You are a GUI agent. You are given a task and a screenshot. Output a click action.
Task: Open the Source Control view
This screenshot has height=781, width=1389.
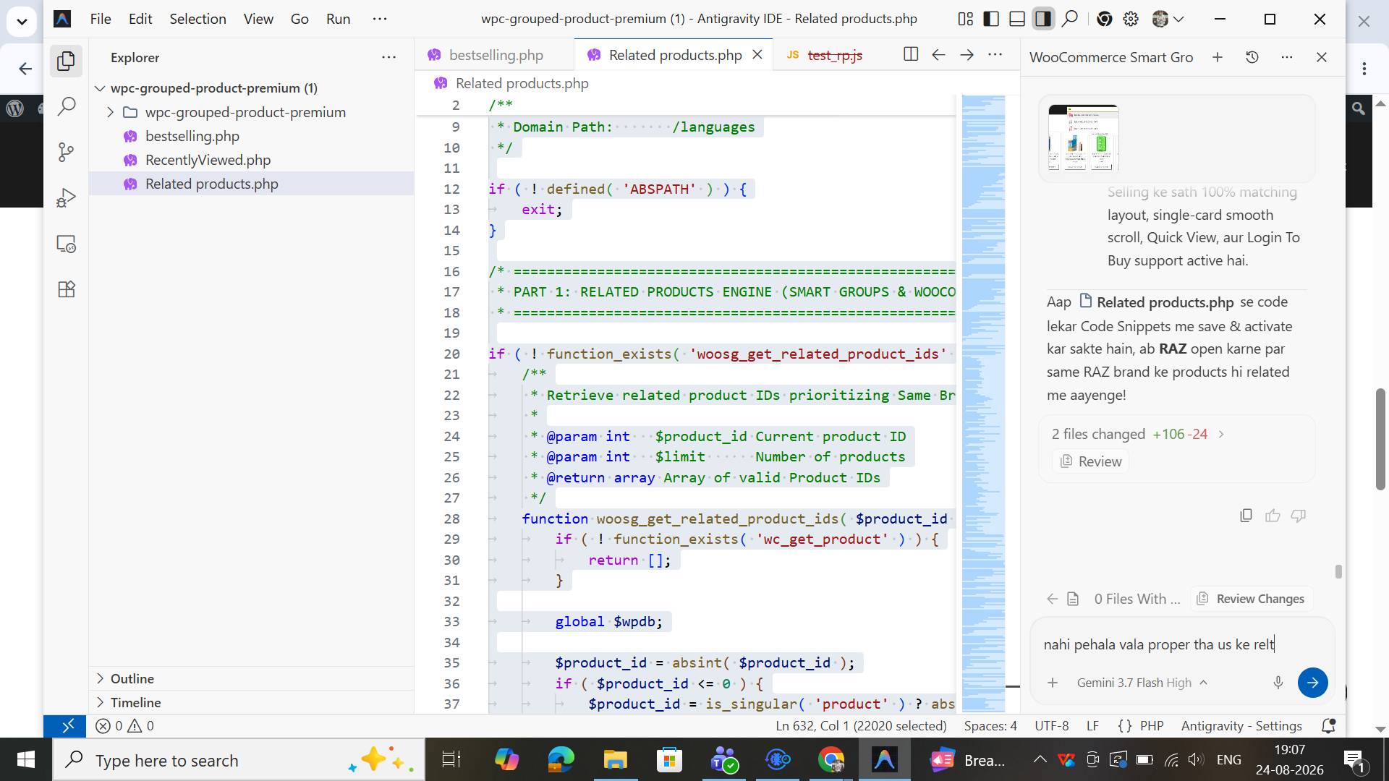click(66, 152)
